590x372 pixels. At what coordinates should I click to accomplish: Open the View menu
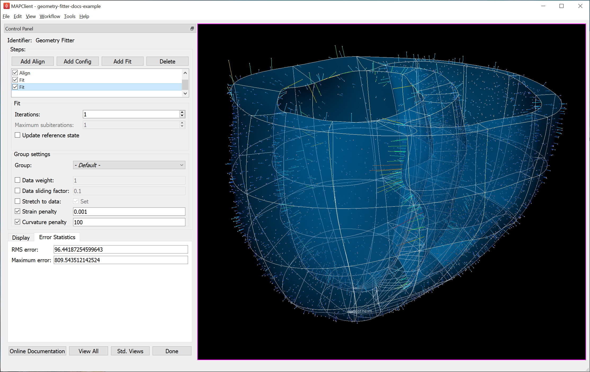[x=31, y=16]
